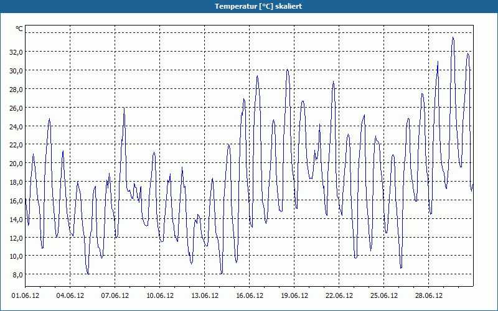498x311 pixels.
Task: Select the 30,0 y-axis value
Action: click(x=16, y=71)
